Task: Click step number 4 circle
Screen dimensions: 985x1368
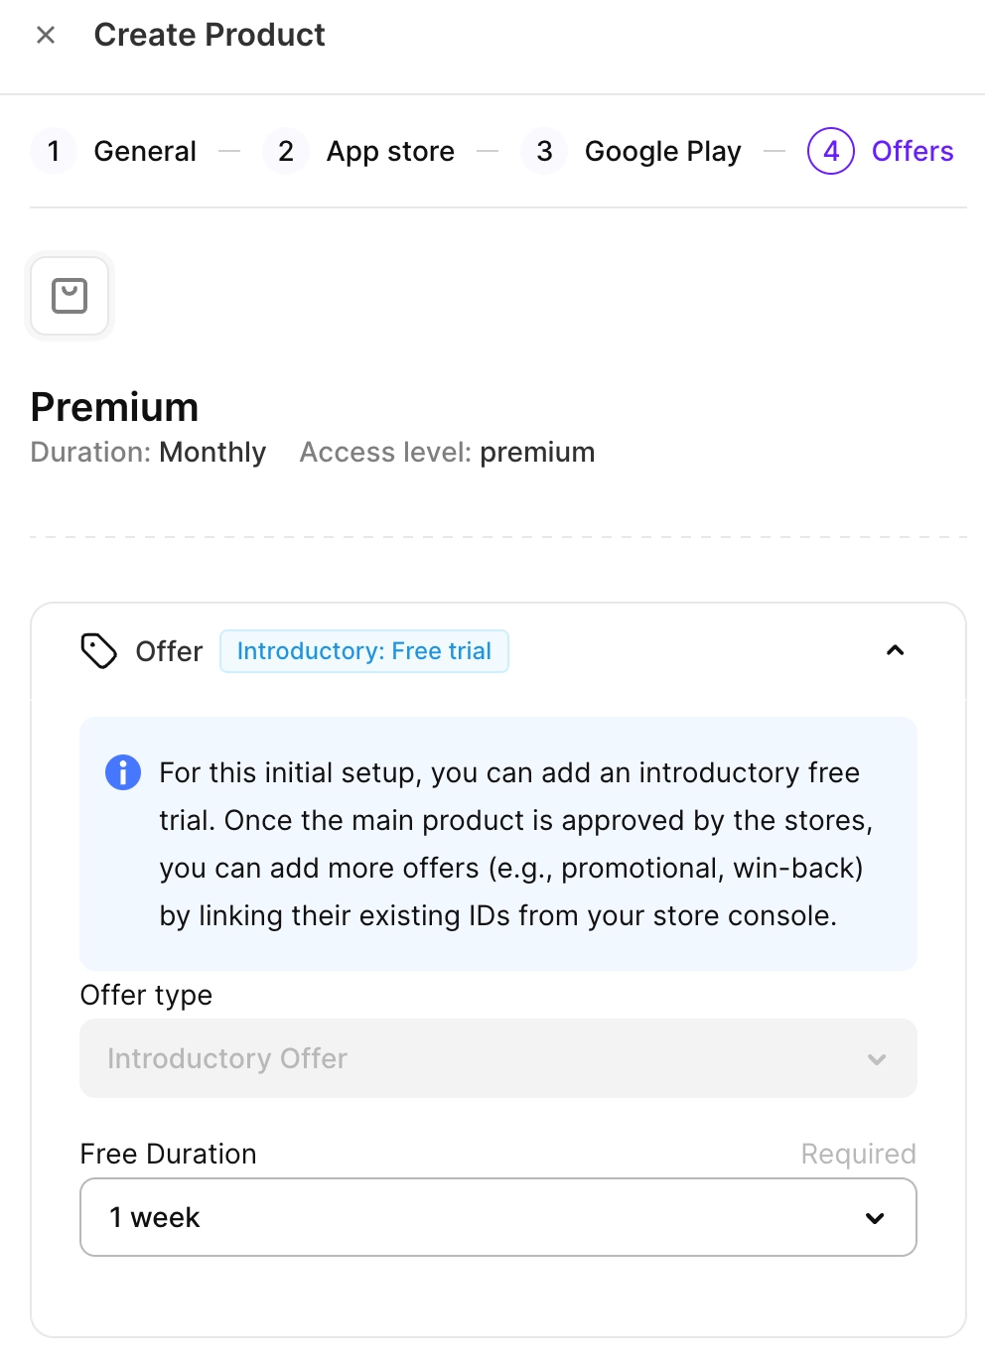Action: click(831, 151)
